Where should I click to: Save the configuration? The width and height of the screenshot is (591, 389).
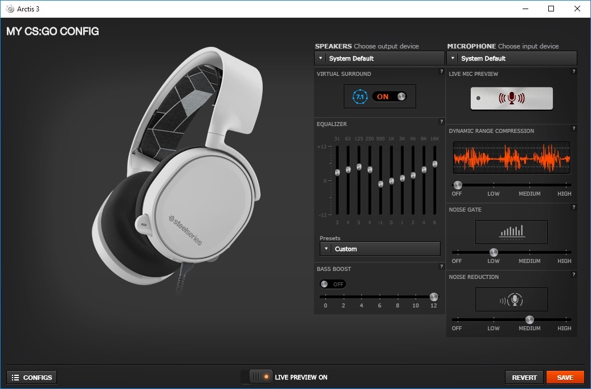pos(565,377)
